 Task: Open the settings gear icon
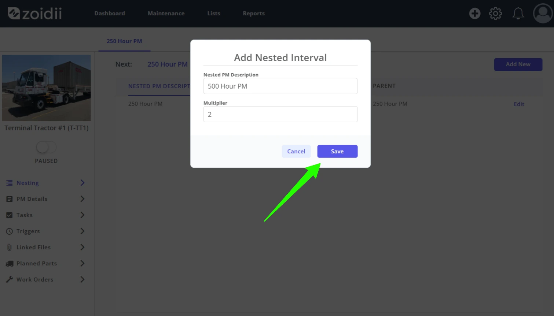(x=495, y=14)
